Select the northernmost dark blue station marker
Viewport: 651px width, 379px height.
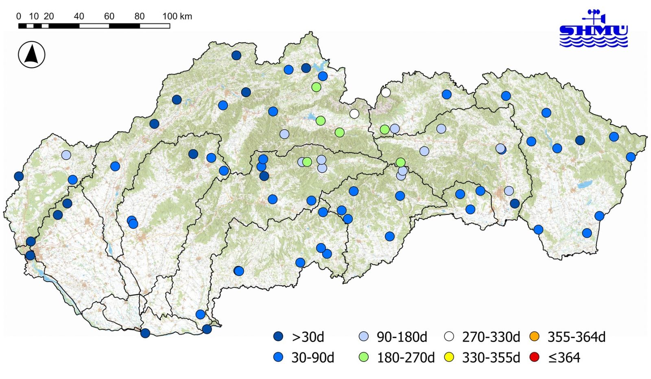(x=236, y=56)
